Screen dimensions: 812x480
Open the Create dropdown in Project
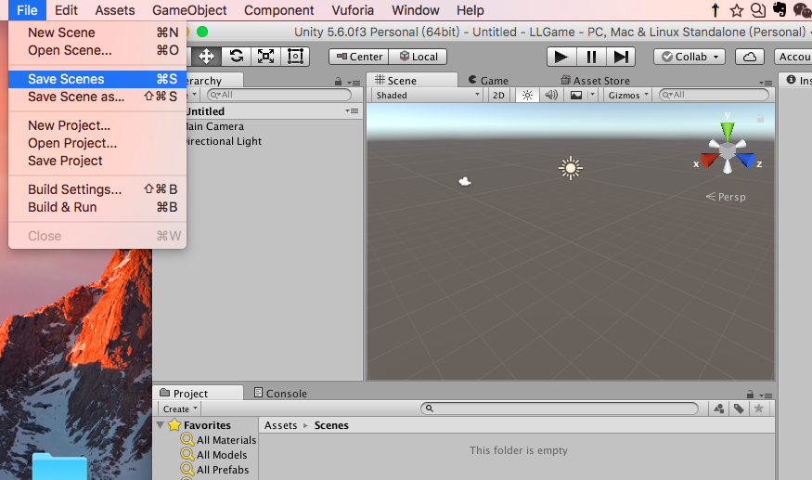point(180,409)
